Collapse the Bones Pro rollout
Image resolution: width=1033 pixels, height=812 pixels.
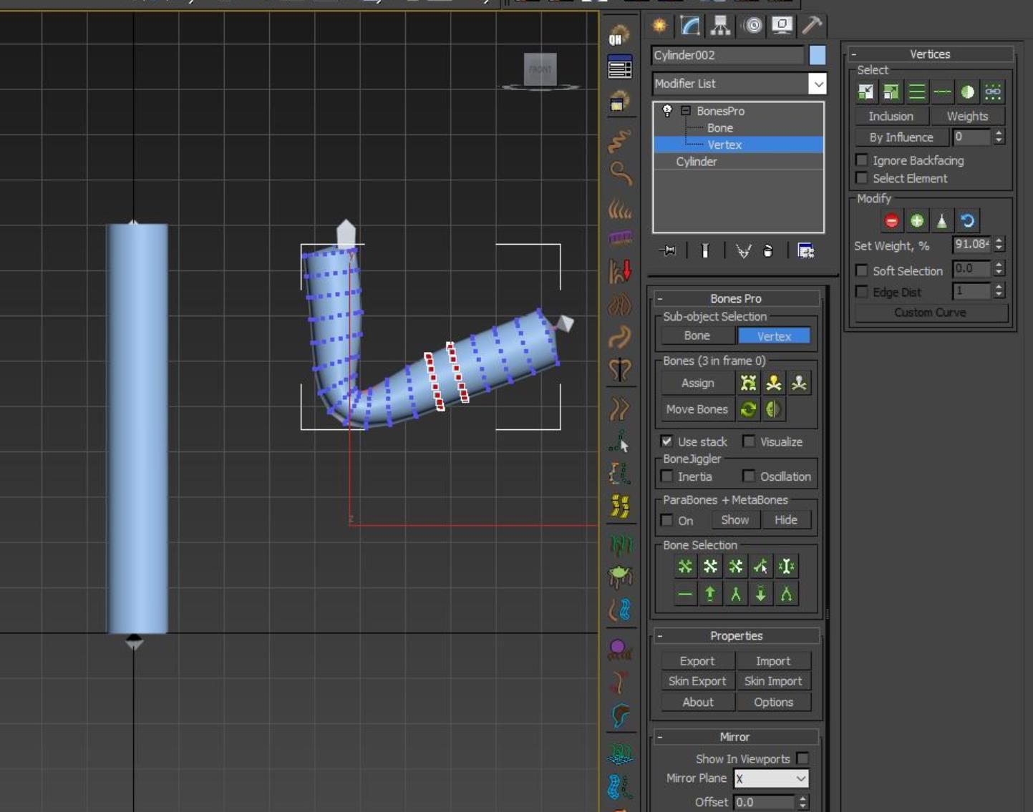coord(735,298)
